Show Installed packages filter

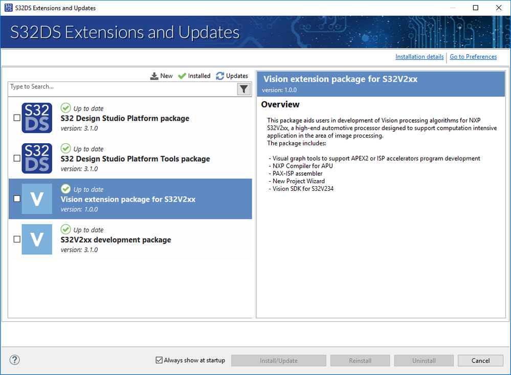[194, 76]
